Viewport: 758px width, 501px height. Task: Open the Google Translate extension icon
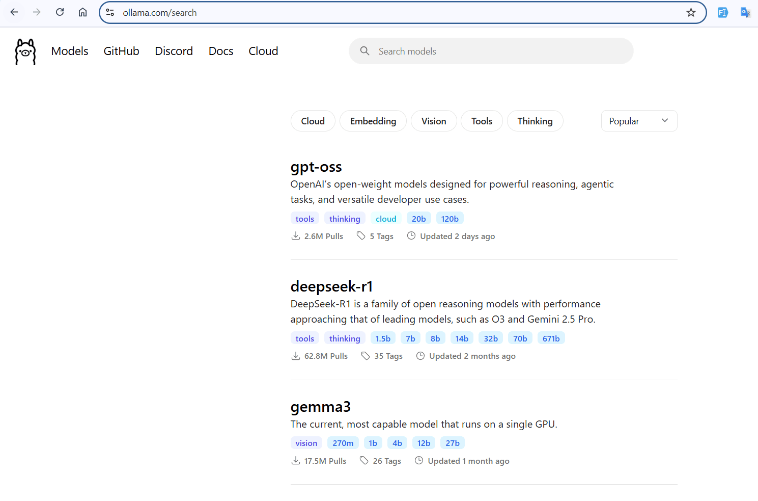point(745,13)
